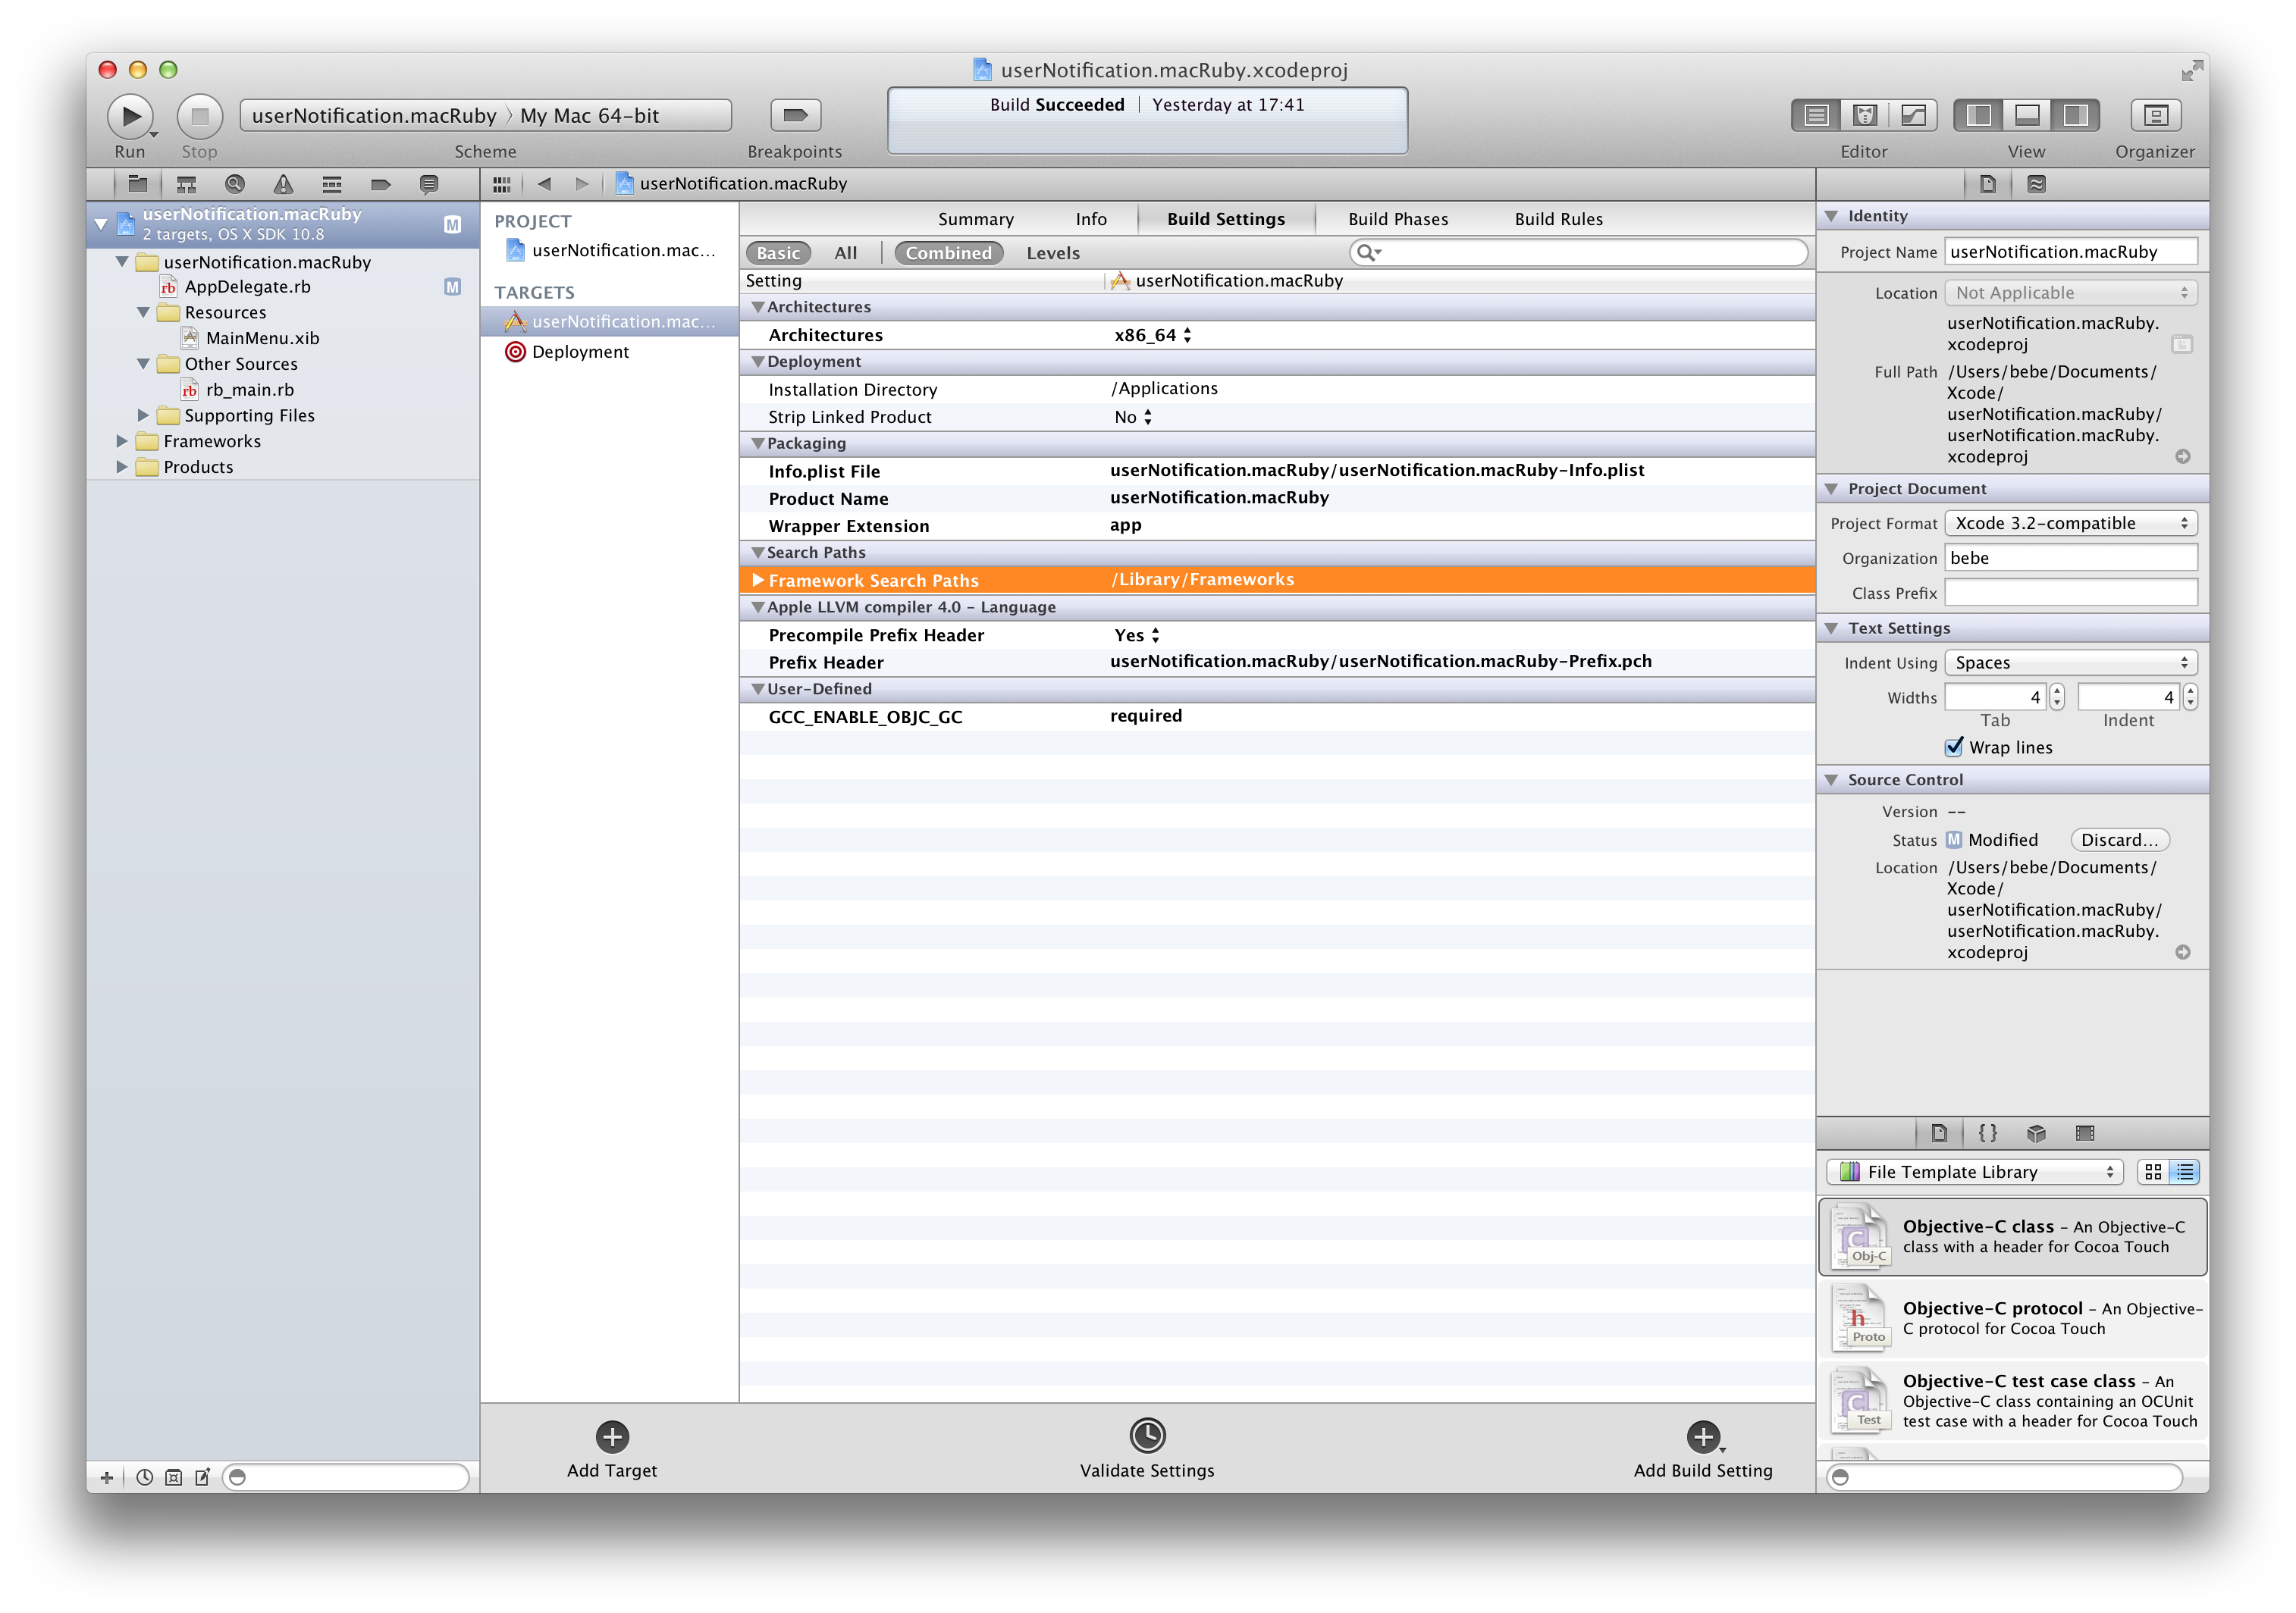Collapse the Architectures settings group
Viewport: 2296px width, 1613px height.
758,307
